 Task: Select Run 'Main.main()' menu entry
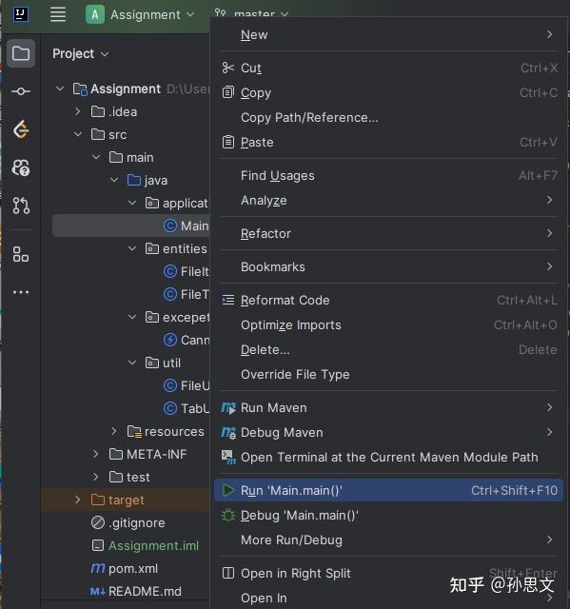[388, 491]
